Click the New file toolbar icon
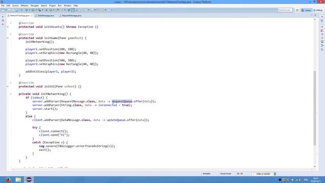 click(3, 10)
